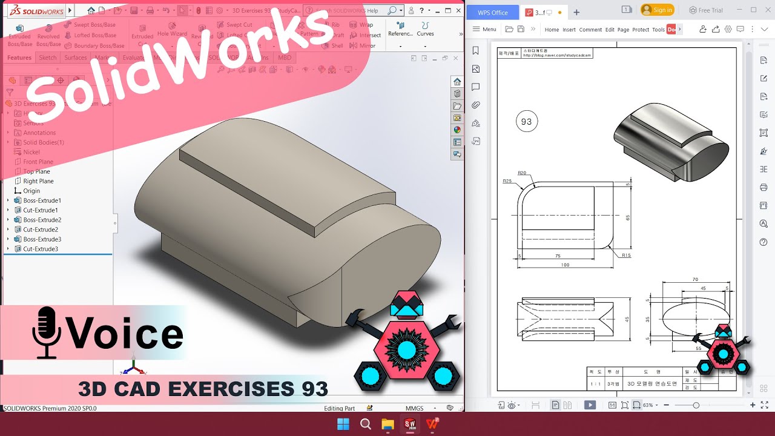Open the WPS Protect tab
Viewport: 775px width, 436px height.
(641, 30)
